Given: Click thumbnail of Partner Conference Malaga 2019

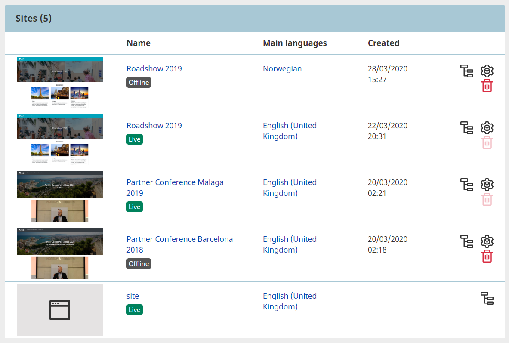Looking at the screenshot, I should 60,197.
